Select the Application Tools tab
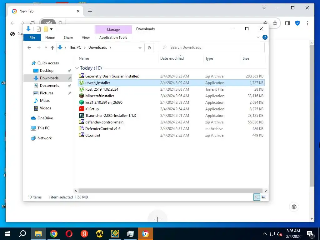Image resolution: width=320 pixels, height=240 pixels. click(x=113, y=37)
